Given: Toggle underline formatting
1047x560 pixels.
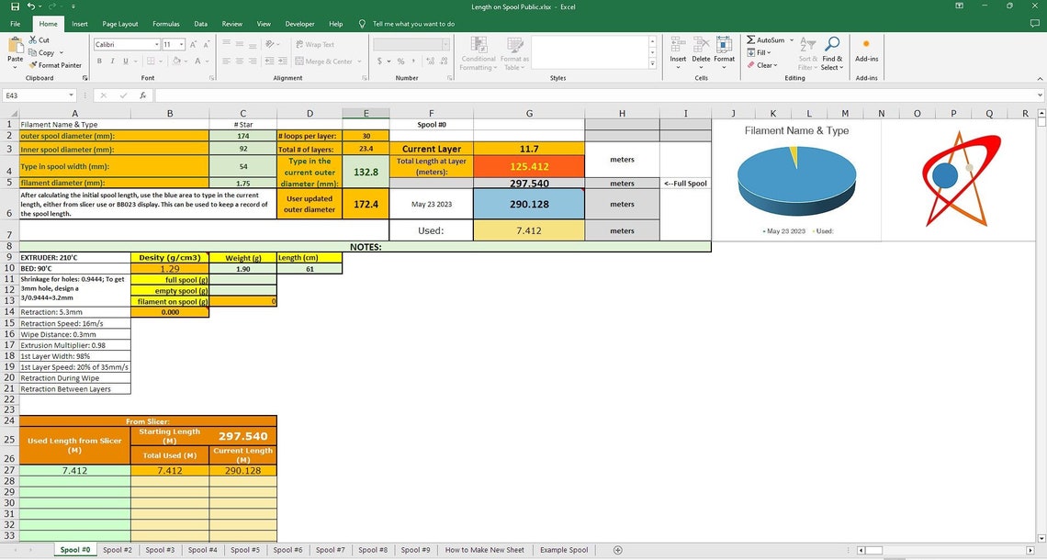Looking at the screenshot, I should tap(125, 61).
